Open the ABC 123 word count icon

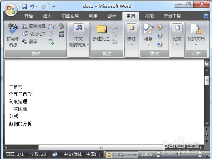(61, 34)
